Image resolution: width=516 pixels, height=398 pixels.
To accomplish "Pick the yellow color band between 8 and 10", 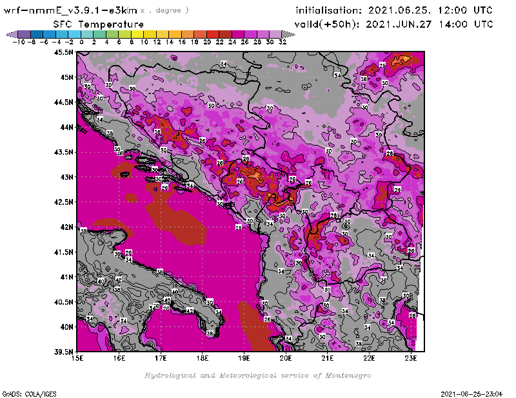I will tap(138, 34).
